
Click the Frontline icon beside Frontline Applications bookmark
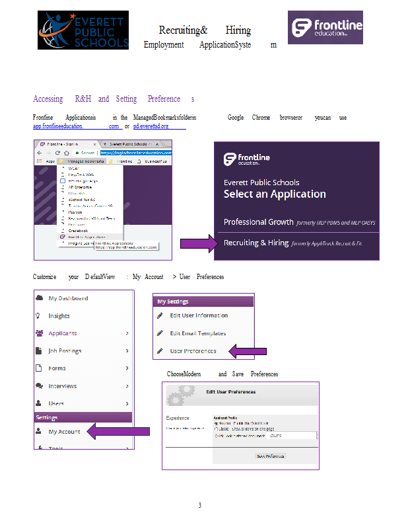click(62, 237)
